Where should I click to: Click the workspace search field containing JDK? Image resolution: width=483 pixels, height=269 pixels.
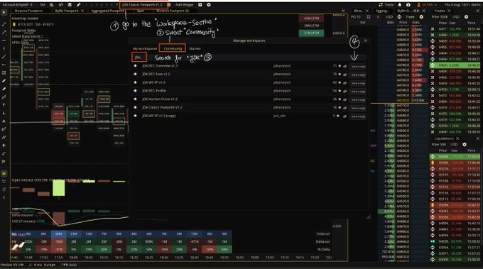pyautogui.click(x=249, y=57)
